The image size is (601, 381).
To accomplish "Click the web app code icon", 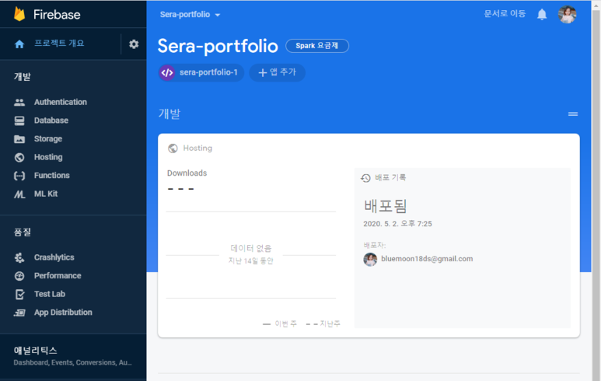I will [x=167, y=72].
